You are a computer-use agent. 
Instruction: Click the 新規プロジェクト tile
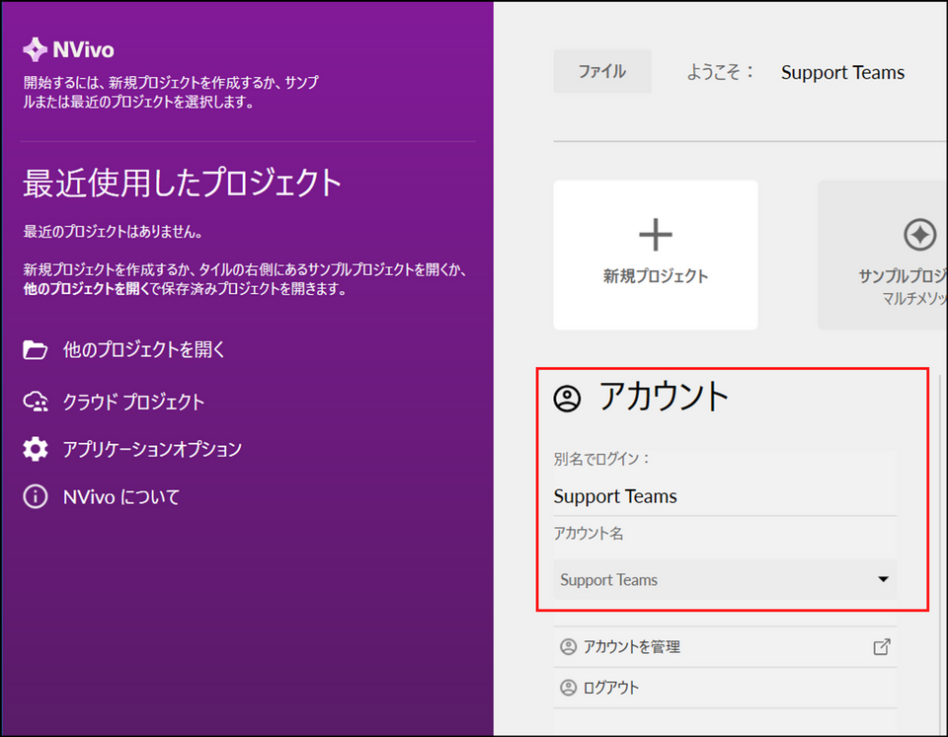[656, 256]
